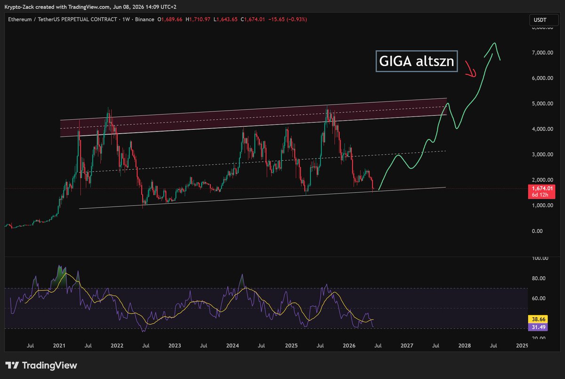Click the 2022 time axis label
Screen dimensions: 565x379
coord(117,346)
